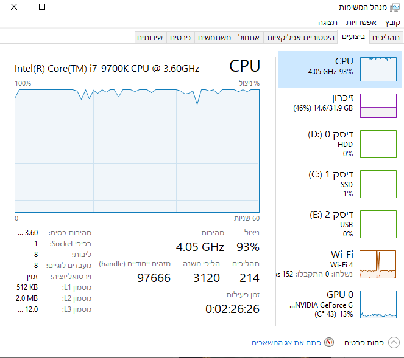The height and width of the screenshot is (358, 404).
Task: Open the פרטים (Details) tab
Action: click(180, 38)
